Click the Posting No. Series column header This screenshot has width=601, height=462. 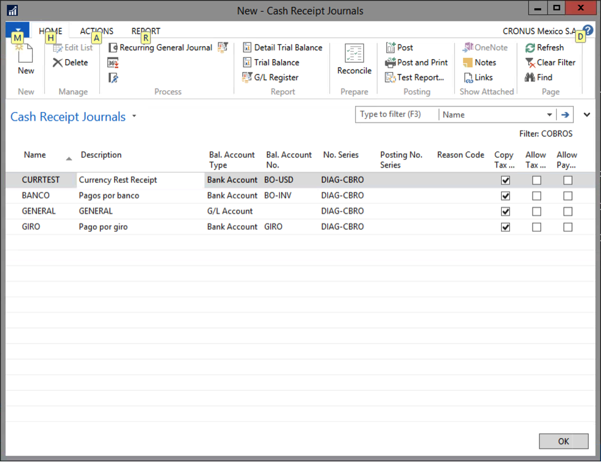[x=401, y=160]
